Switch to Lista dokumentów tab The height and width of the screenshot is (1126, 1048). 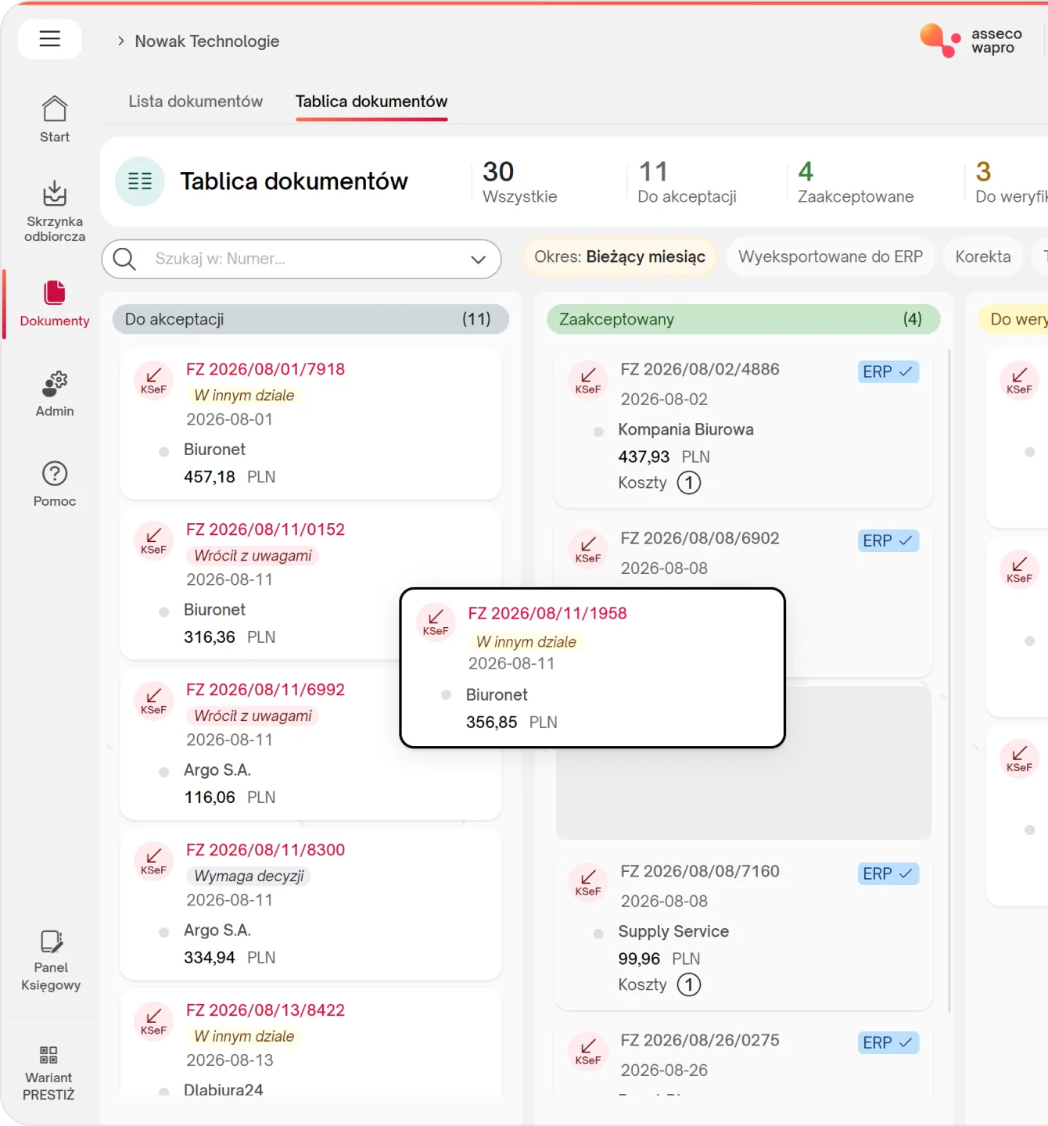click(196, 102)
